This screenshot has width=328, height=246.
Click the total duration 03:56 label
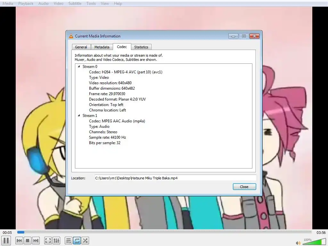coord(321,233)
